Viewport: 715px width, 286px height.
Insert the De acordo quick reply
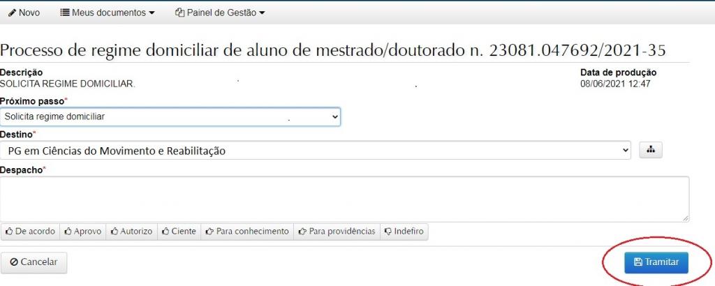click(30, 232)
